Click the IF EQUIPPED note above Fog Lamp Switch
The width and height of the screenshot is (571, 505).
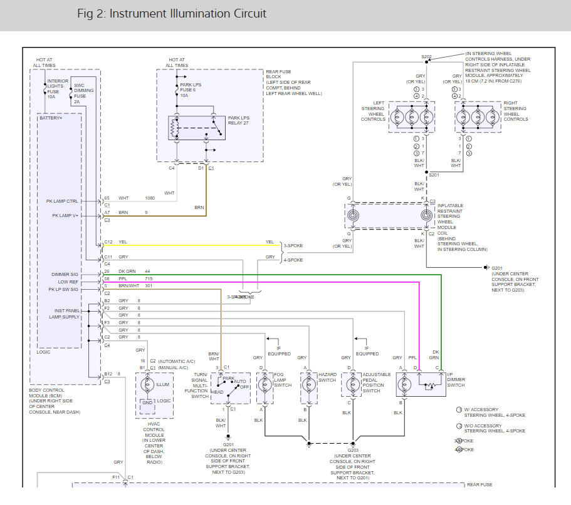click(279, 351)
